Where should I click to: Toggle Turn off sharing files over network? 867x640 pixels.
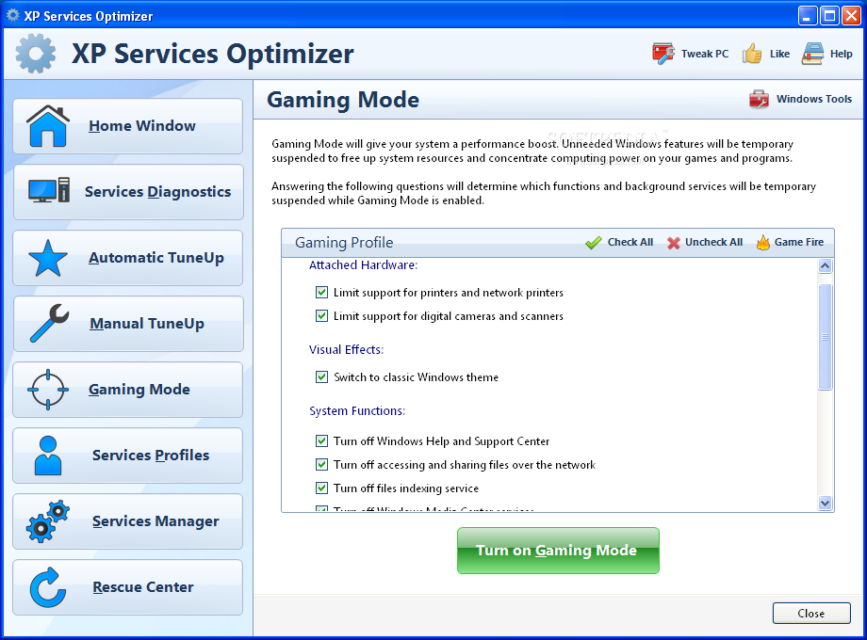pos(321,464)
